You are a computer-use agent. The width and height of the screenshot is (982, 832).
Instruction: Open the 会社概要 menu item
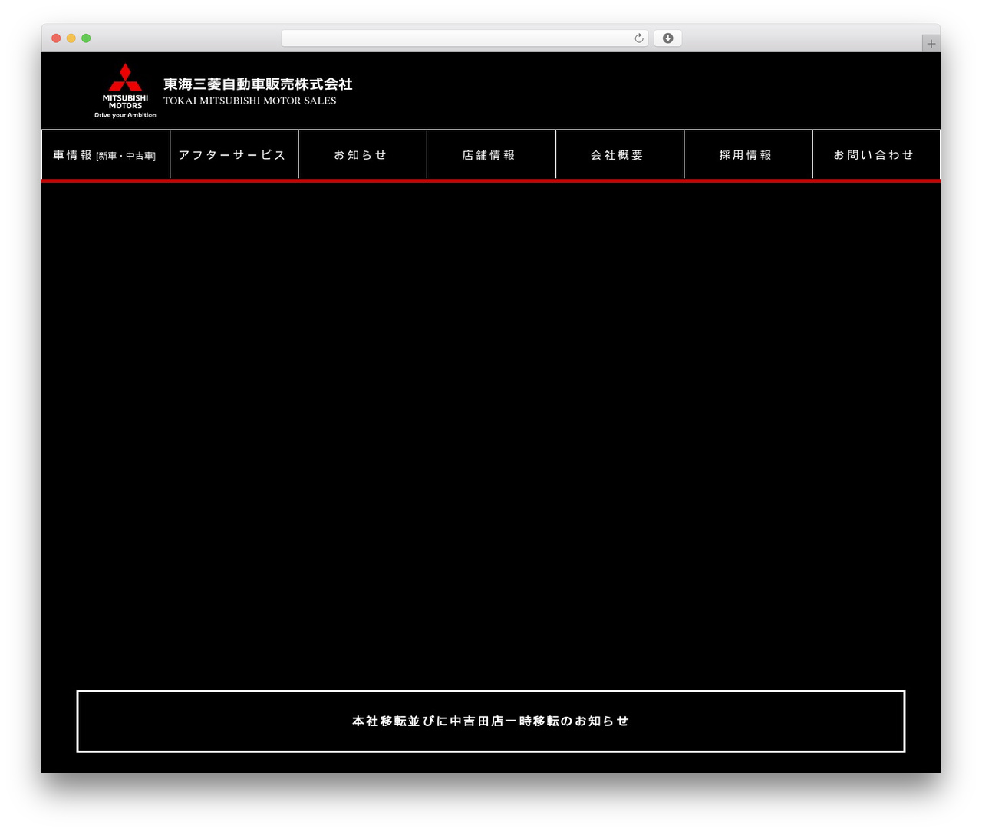click(x=620, y=155)
